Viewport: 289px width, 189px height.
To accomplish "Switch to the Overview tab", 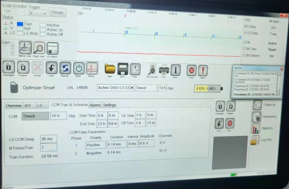I will 14,106.
